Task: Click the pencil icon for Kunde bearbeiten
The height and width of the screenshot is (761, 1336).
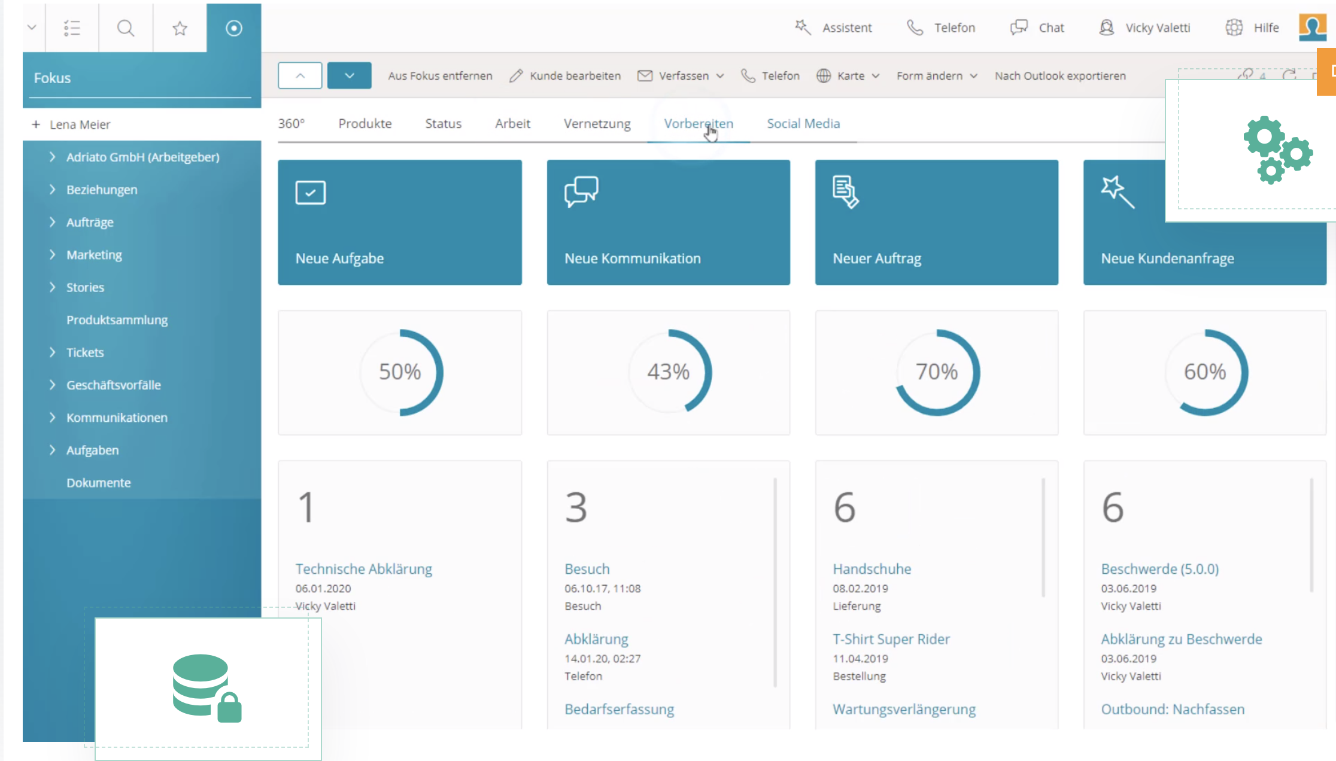Action: click(515, 75)
